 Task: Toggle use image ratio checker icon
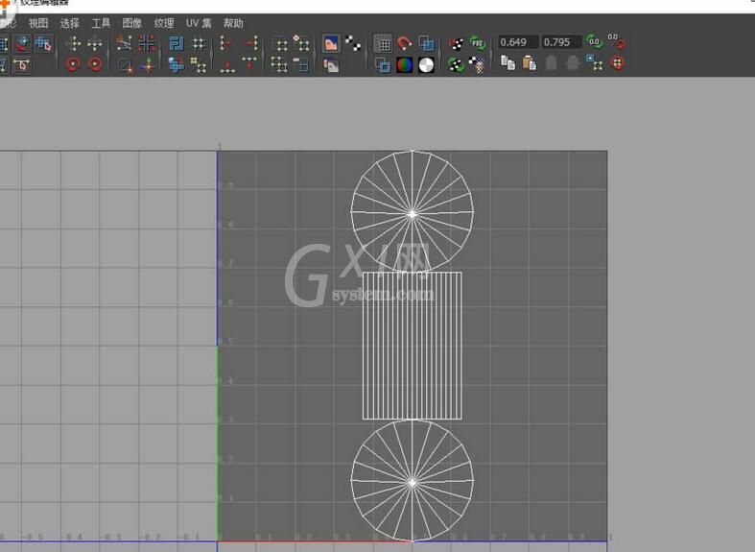tap(477, 64)
